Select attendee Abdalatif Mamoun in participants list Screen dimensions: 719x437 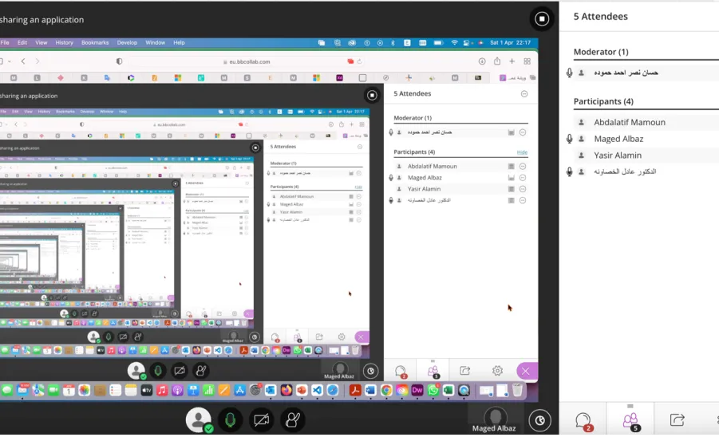[629, 122]
